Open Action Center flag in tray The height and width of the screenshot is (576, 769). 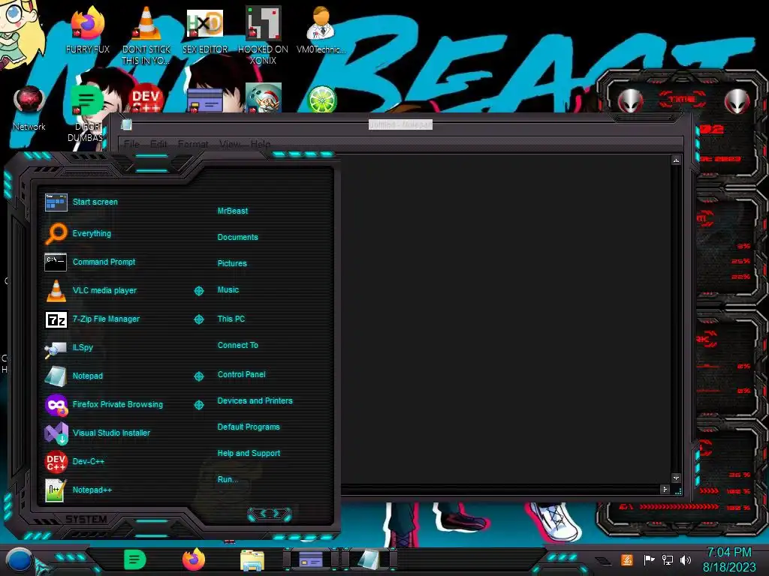(x=650, y=559)
